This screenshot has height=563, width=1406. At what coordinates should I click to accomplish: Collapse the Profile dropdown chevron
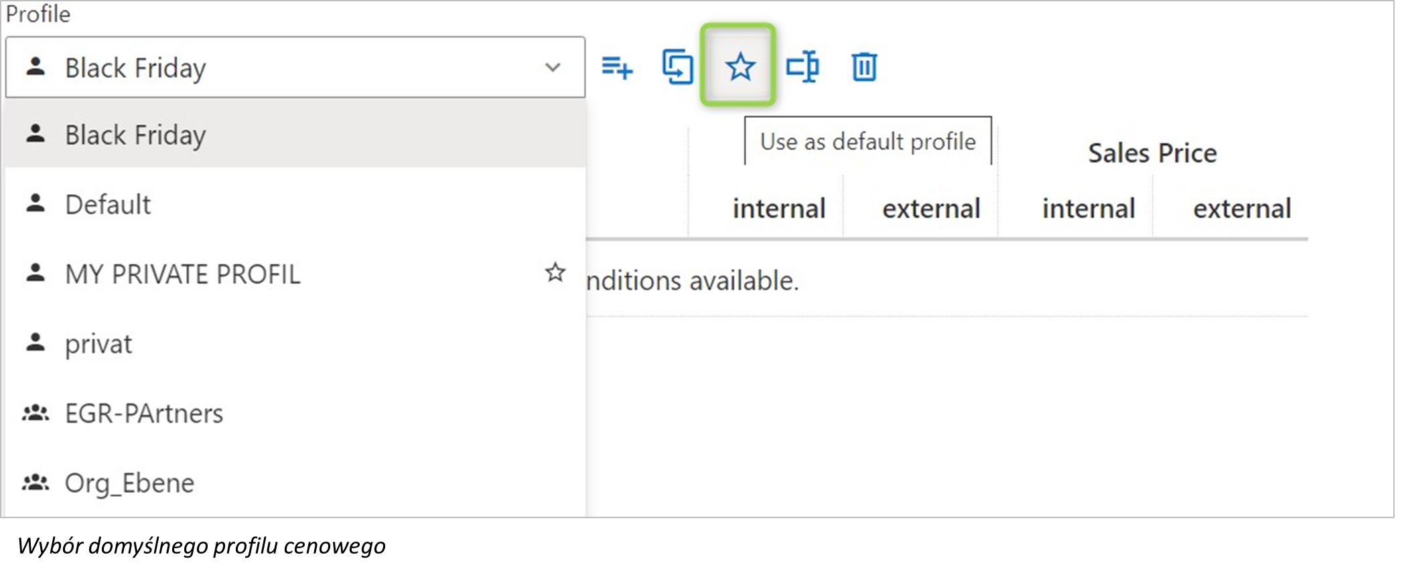click(553, 68)
